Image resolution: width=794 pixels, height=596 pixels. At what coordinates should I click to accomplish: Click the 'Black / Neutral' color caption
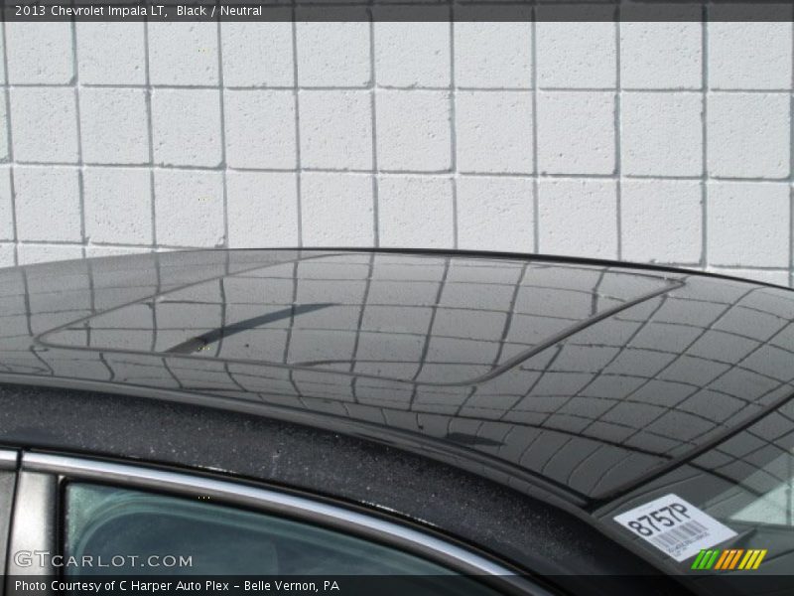pos(218,11)
